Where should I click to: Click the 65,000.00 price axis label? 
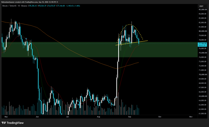point(203,96)
